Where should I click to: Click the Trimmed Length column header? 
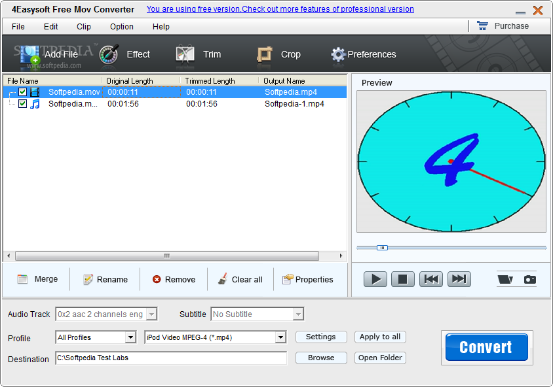point(219,81)
